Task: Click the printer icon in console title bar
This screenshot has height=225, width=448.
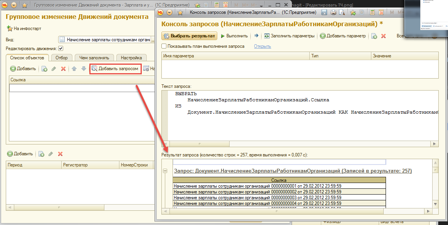Action: 334,12
